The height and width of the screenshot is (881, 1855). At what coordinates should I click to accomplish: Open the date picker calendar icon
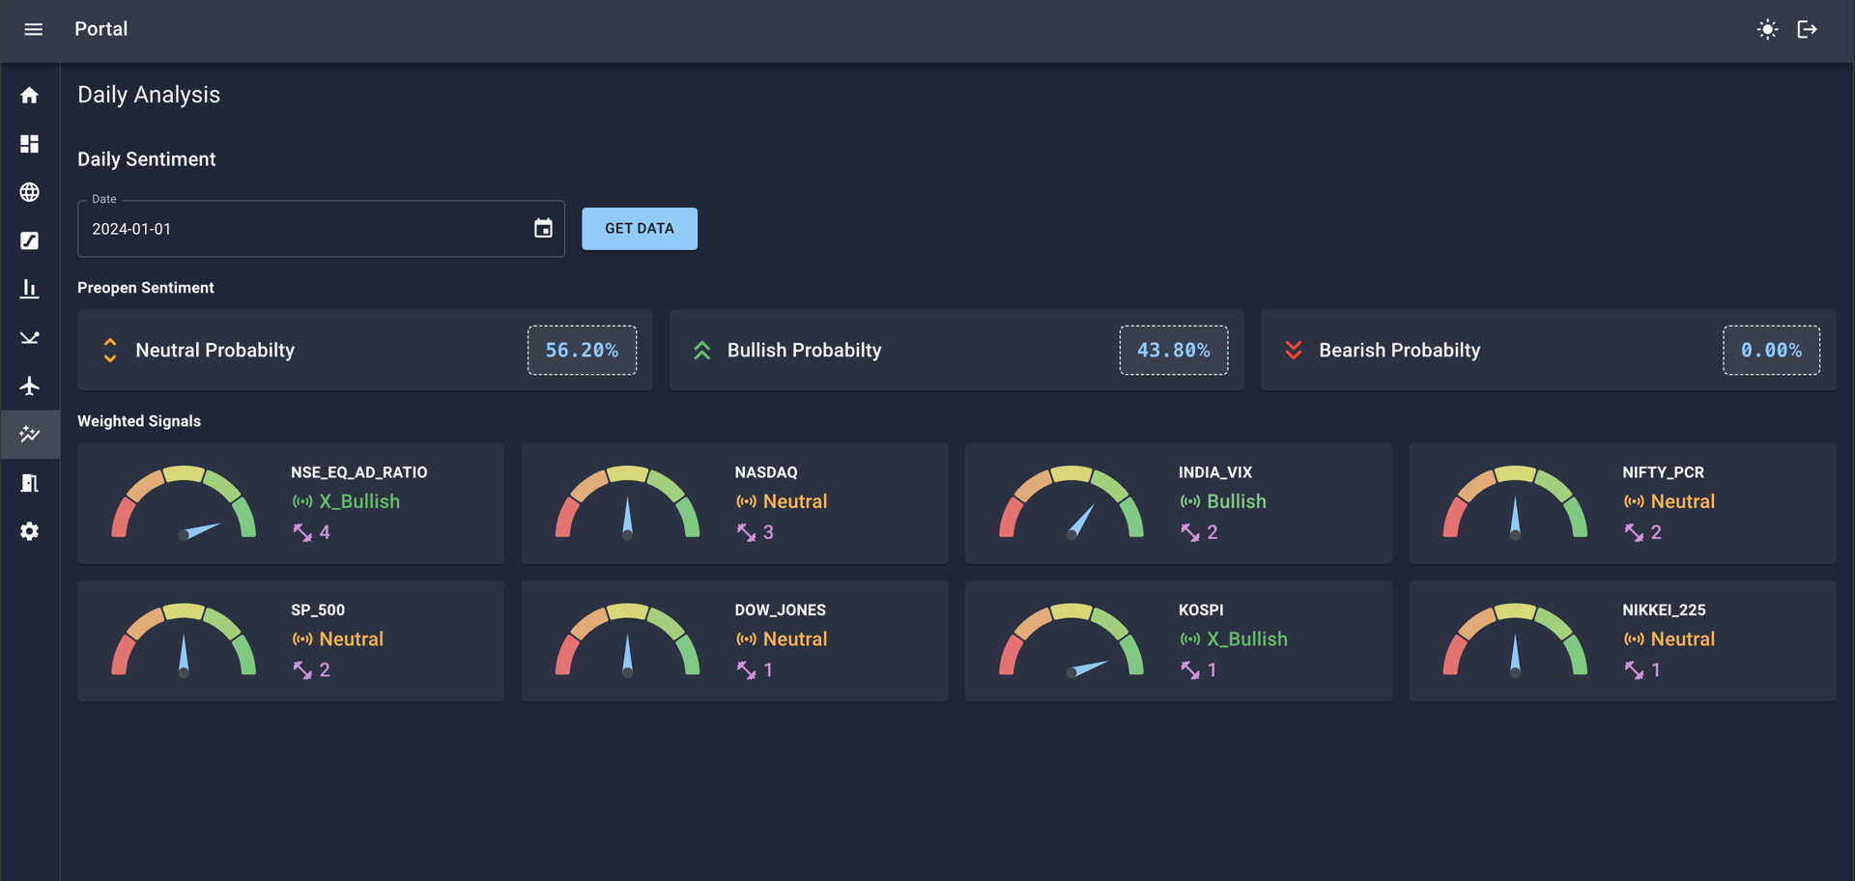pyautogui.click(x=543, y=229)
